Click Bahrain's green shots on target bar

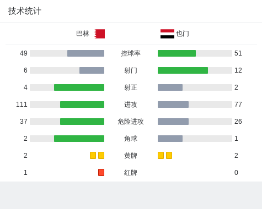[x=79, y=87]
